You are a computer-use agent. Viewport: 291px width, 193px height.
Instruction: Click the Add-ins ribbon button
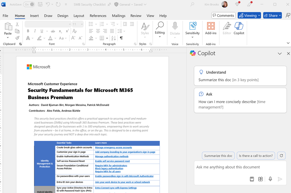click(x=211, y=28)
